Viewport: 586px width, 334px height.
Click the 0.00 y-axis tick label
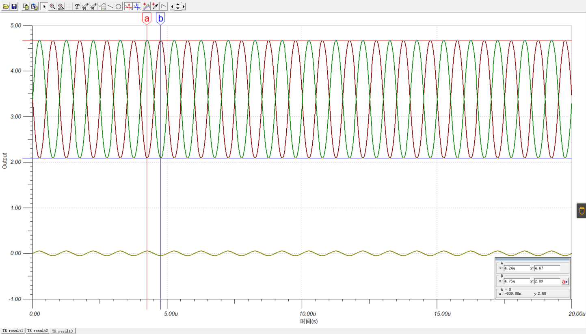16,253
